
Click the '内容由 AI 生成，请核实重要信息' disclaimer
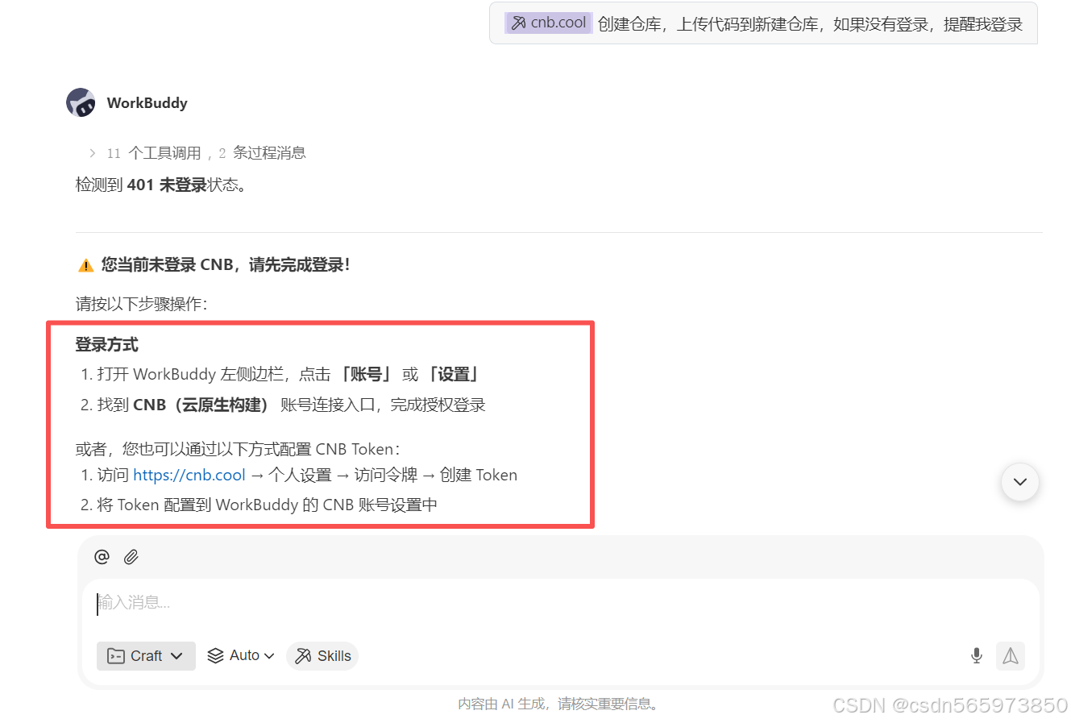558,704
